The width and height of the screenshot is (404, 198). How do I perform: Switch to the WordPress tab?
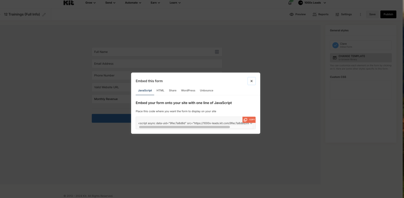tap(188, 91)
